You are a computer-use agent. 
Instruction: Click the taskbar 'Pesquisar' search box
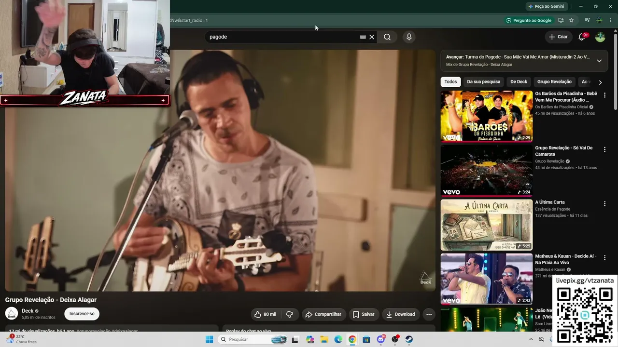click(253, 339)
